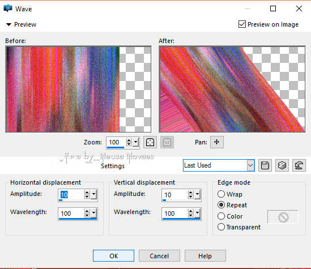Click the Randomize parameters dice icon

282,165
